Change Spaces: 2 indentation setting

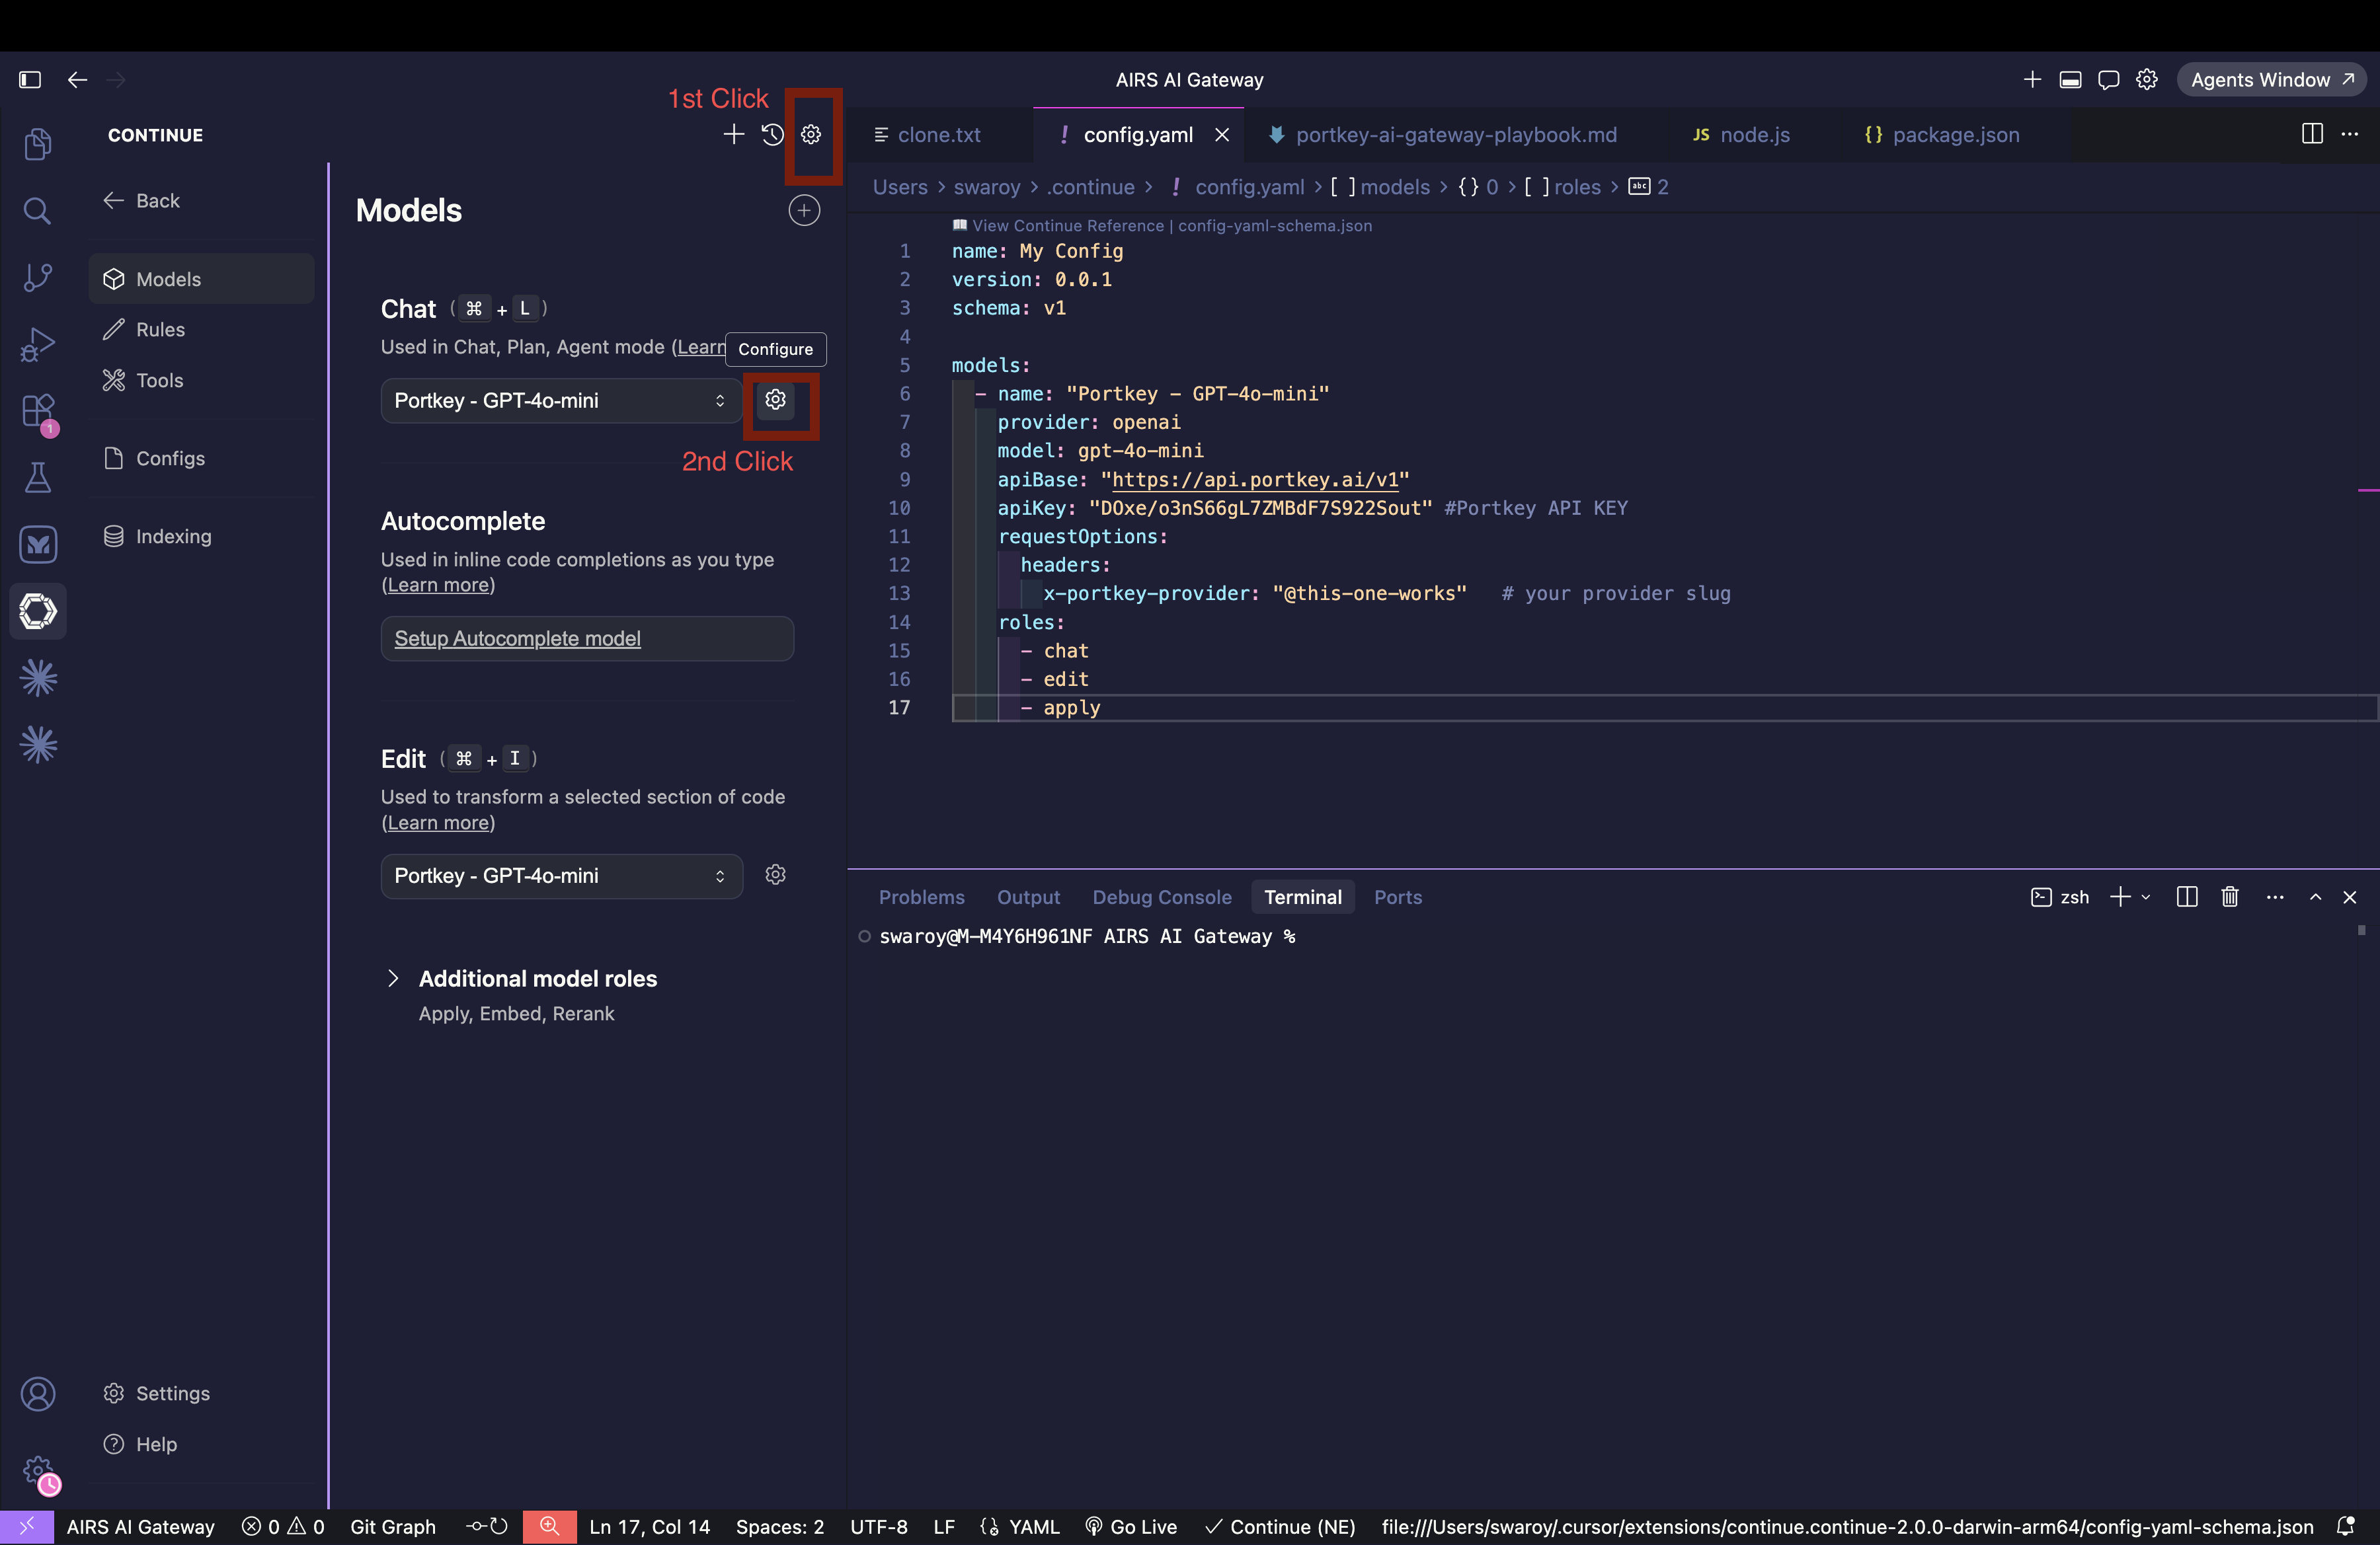(x=779, y=1526)
